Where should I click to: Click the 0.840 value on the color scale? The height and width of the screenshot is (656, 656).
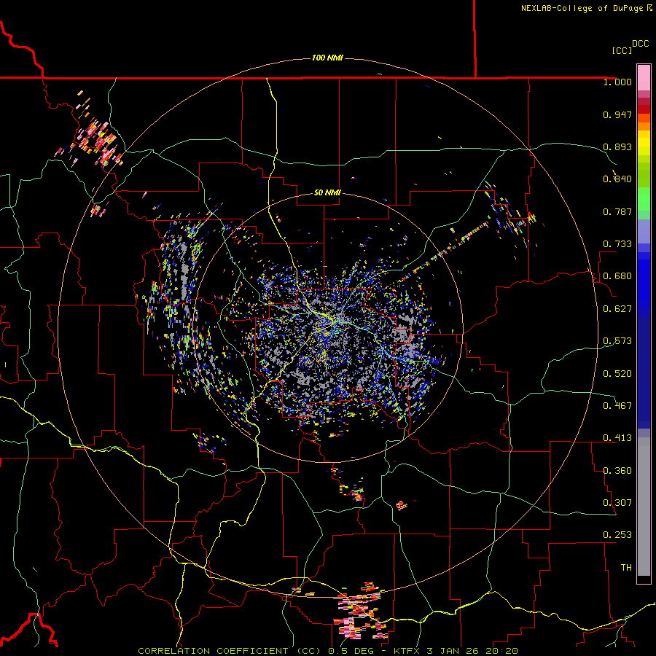[617, 179]
